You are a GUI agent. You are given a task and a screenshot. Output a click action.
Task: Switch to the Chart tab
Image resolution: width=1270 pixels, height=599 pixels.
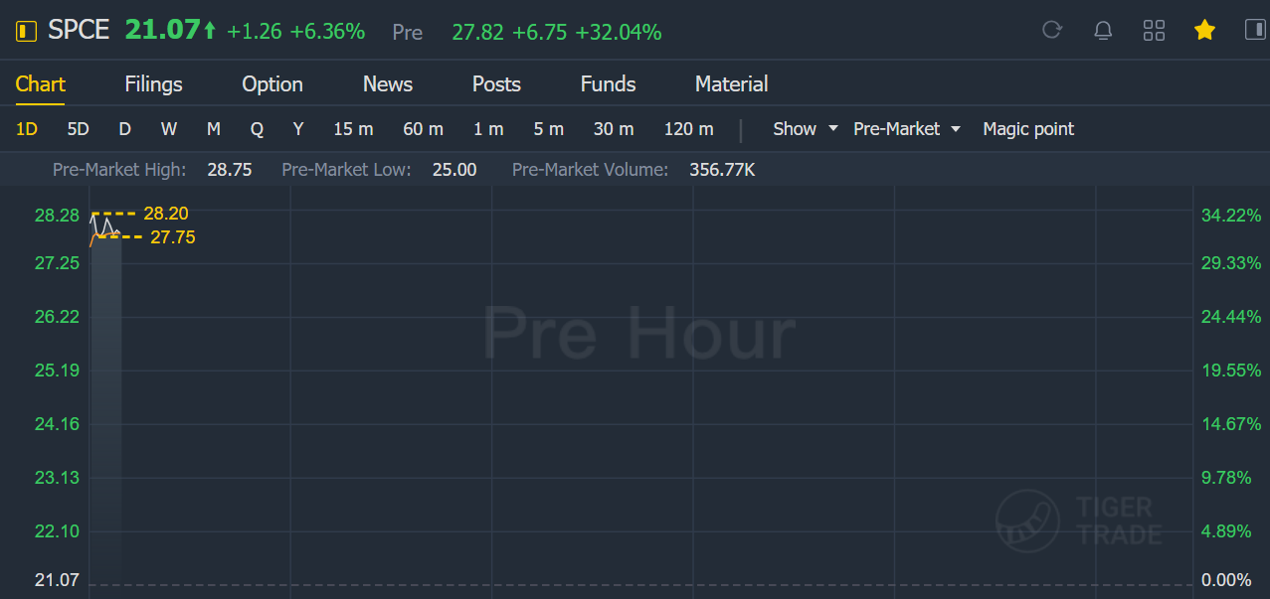41,84
